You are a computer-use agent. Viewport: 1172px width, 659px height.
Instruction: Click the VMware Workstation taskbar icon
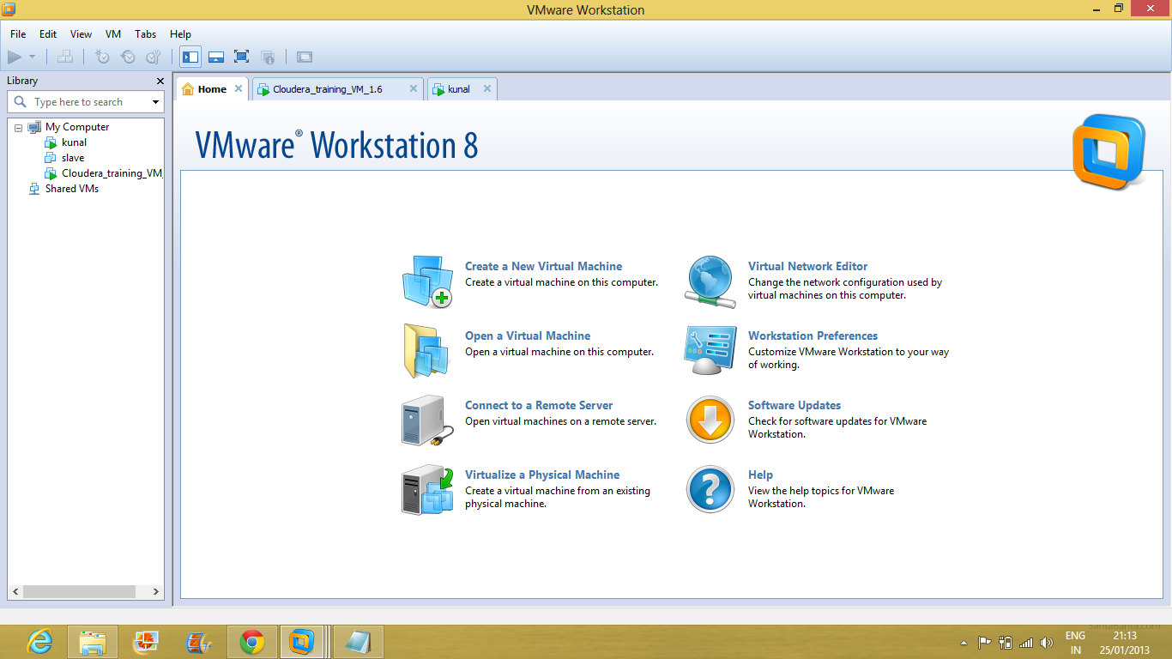pyautogui.click(x=301, y=642)
